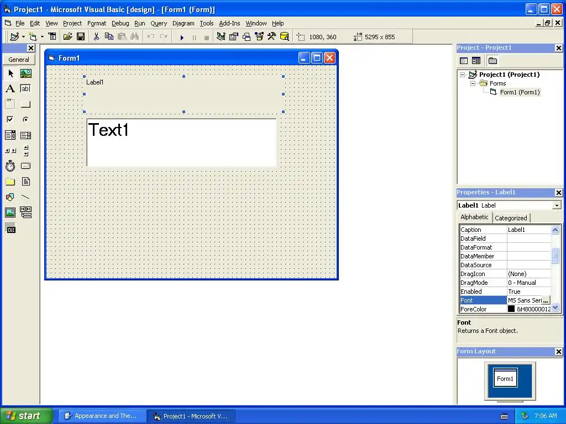
Task: Open the Project menu
Action: tap(72, 23)
